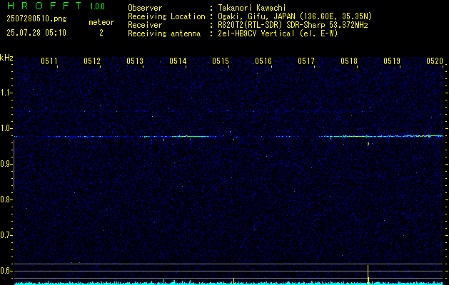The image size is (449, 285).
Task: Click the R820T2(RTL-SDR) receiver description
Action: point(293,25)
